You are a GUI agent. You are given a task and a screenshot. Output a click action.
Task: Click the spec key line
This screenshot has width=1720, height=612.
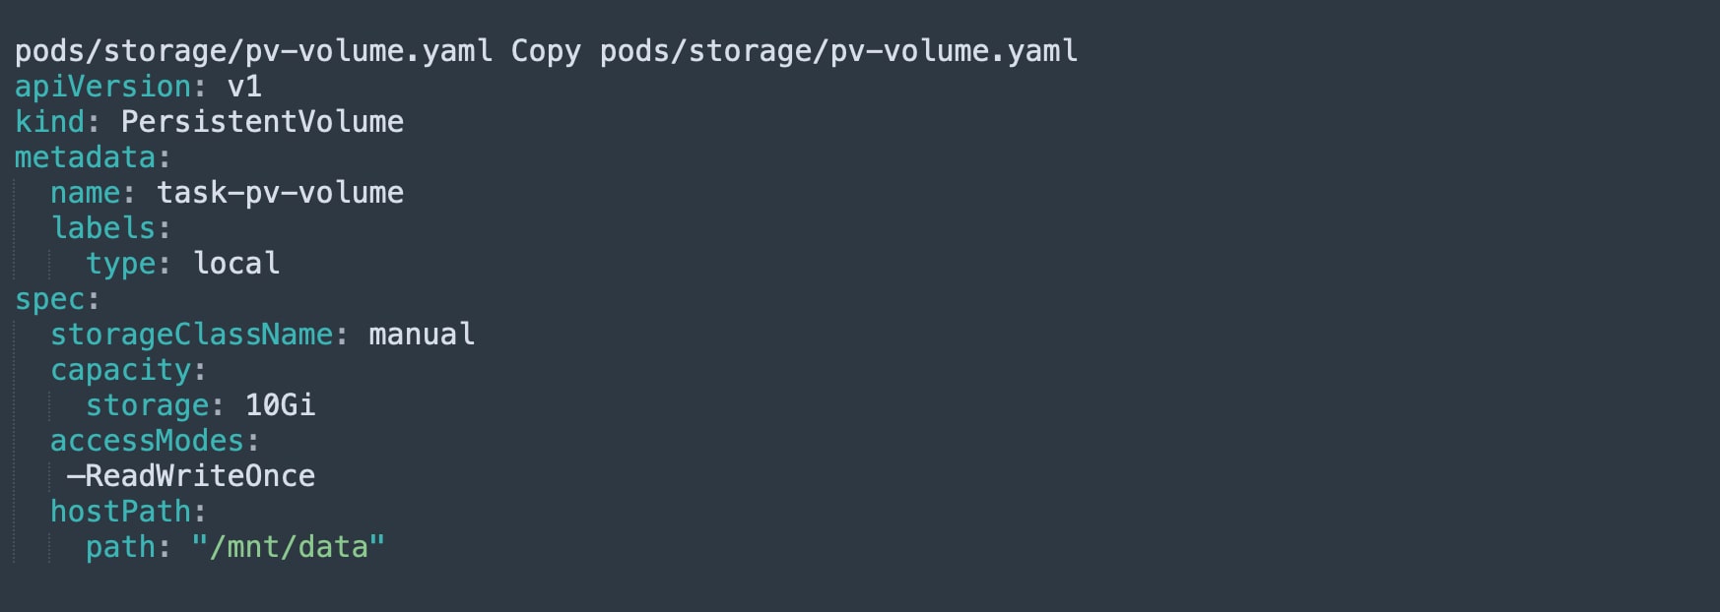coord(49,299)
